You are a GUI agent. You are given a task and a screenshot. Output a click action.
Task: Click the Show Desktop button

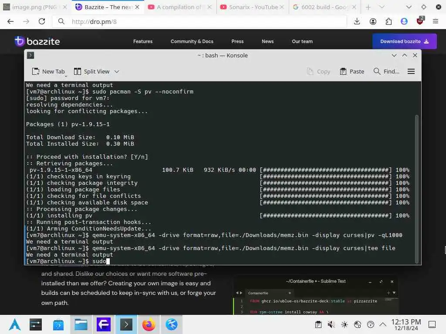432,324
